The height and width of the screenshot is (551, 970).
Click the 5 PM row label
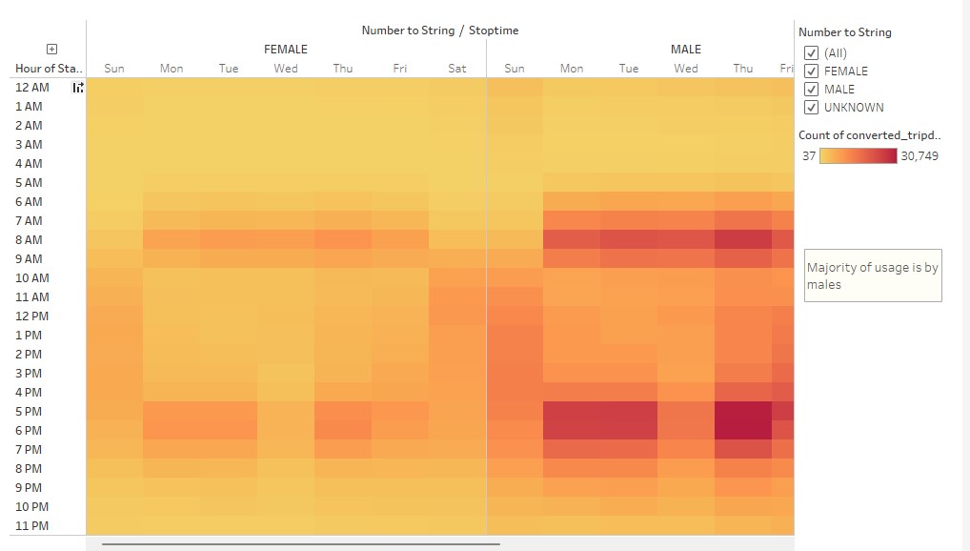click(27, 411)
